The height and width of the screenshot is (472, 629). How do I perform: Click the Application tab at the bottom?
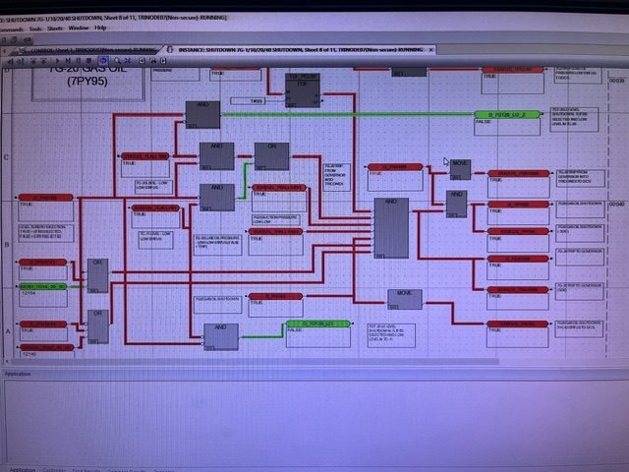point(23,469)
